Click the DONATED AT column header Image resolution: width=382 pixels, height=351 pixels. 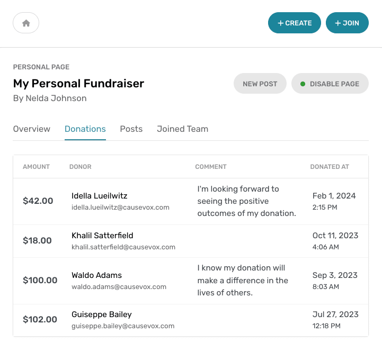330,167
